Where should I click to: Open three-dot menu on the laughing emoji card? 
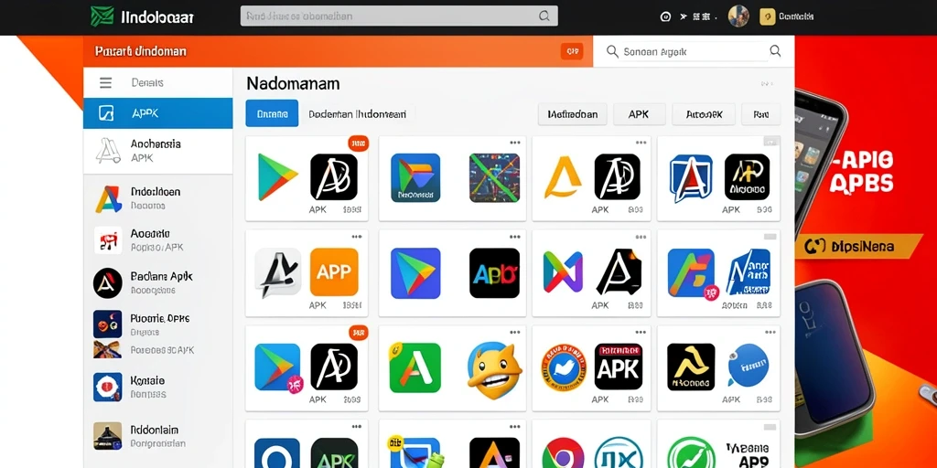click(514, 333)
